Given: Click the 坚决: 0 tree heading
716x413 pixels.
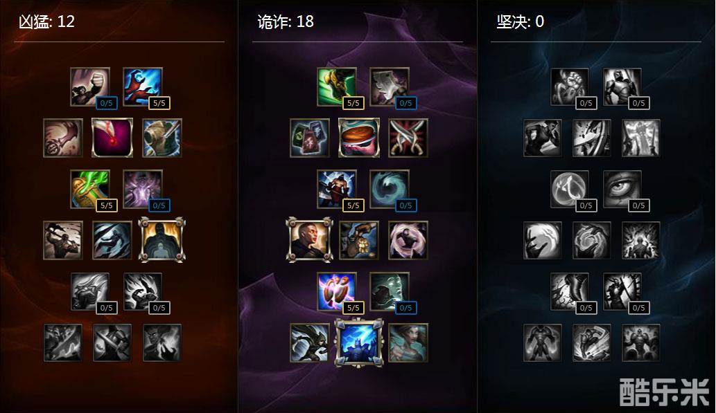Looking at the screenshot, I should [520, 21].
